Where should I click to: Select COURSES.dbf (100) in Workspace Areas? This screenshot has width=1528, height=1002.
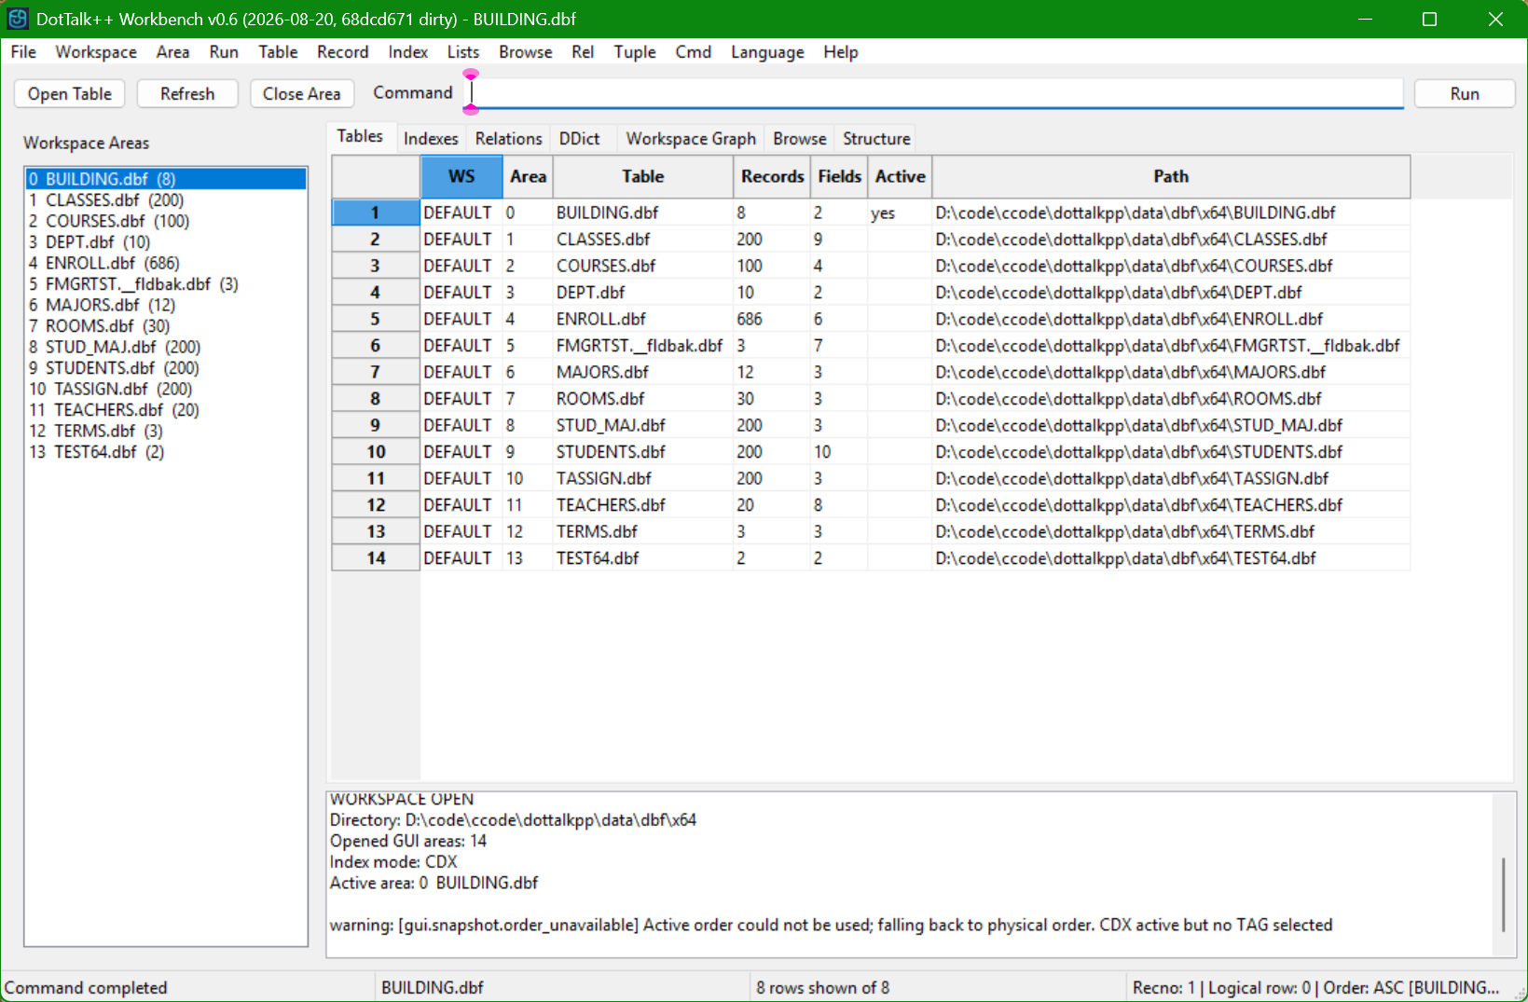pyautogui.click(x=166, y=221)
